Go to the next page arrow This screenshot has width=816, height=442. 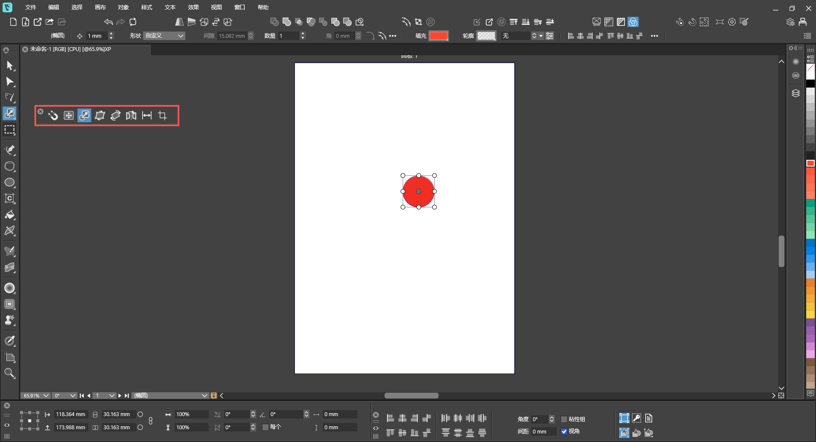tap(120, 396)
